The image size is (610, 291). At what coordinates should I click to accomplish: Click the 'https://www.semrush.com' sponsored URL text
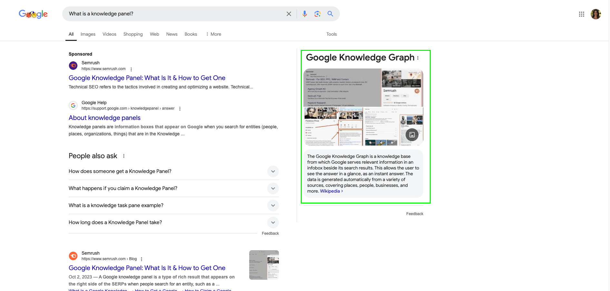click(x=103, y=69)
